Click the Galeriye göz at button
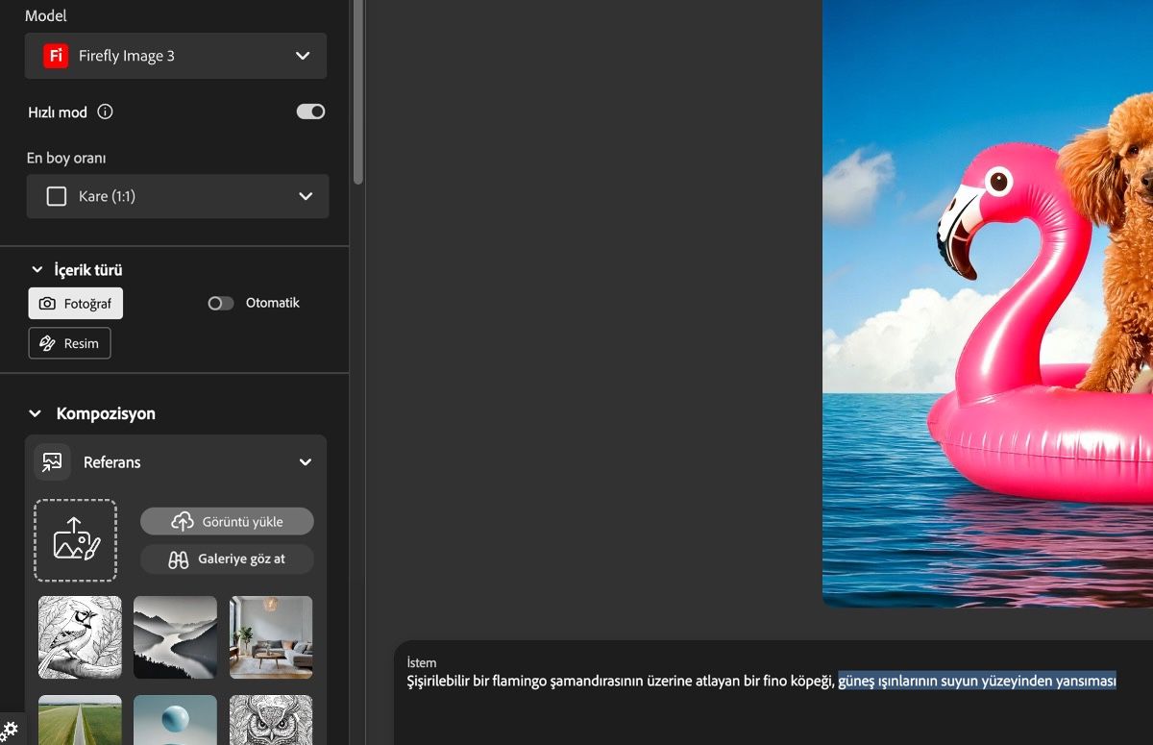This screenshot has height=745, width=1153. coord(227,559)
